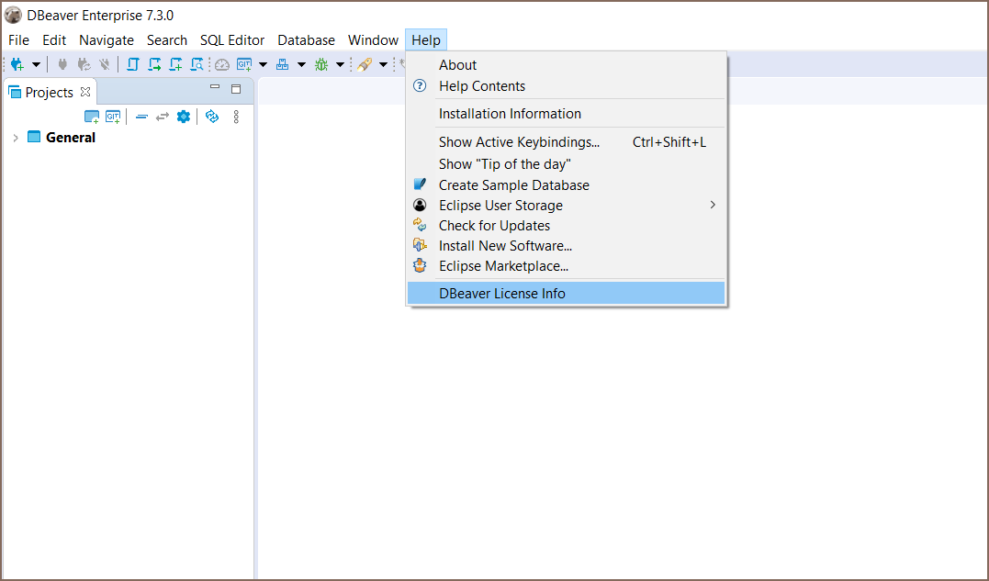
Task: Click the main toolbar GIT icon
Action: (244, 64)
